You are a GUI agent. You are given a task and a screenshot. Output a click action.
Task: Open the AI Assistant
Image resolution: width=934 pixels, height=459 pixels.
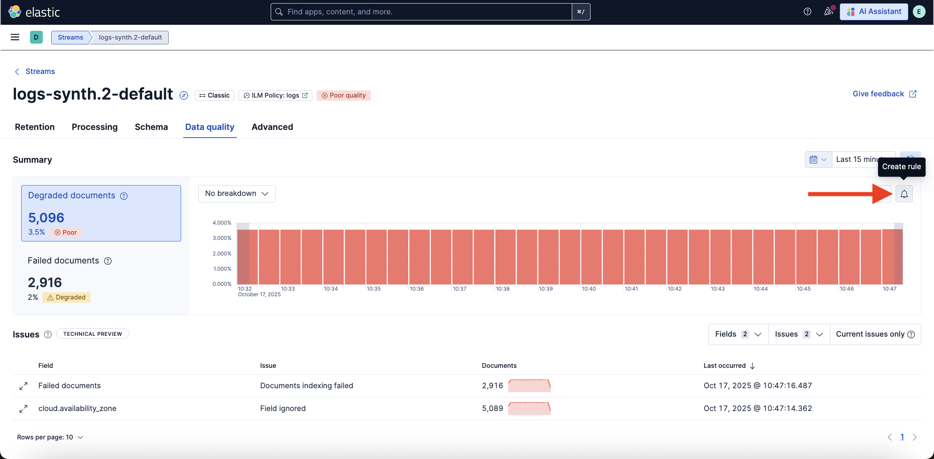point(874,12)
